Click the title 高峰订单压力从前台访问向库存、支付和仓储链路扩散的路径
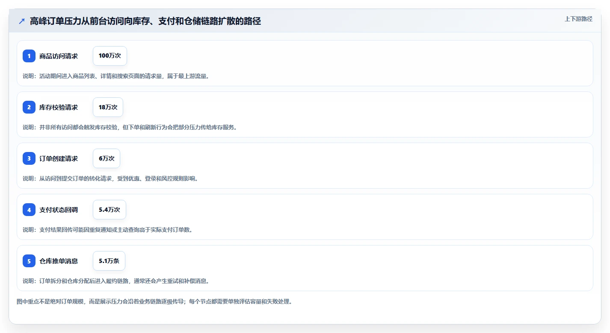Viewport: 610px width, 333px height. click(x=145, y=21)
